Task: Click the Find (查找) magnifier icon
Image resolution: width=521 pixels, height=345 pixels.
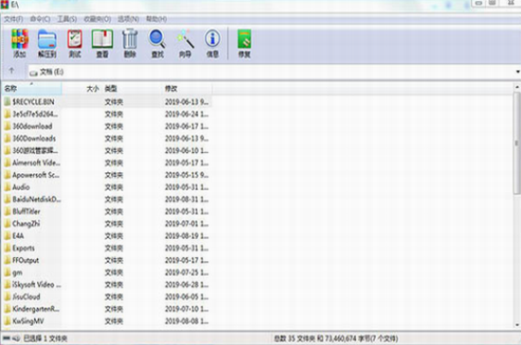Action: point(157,39)
